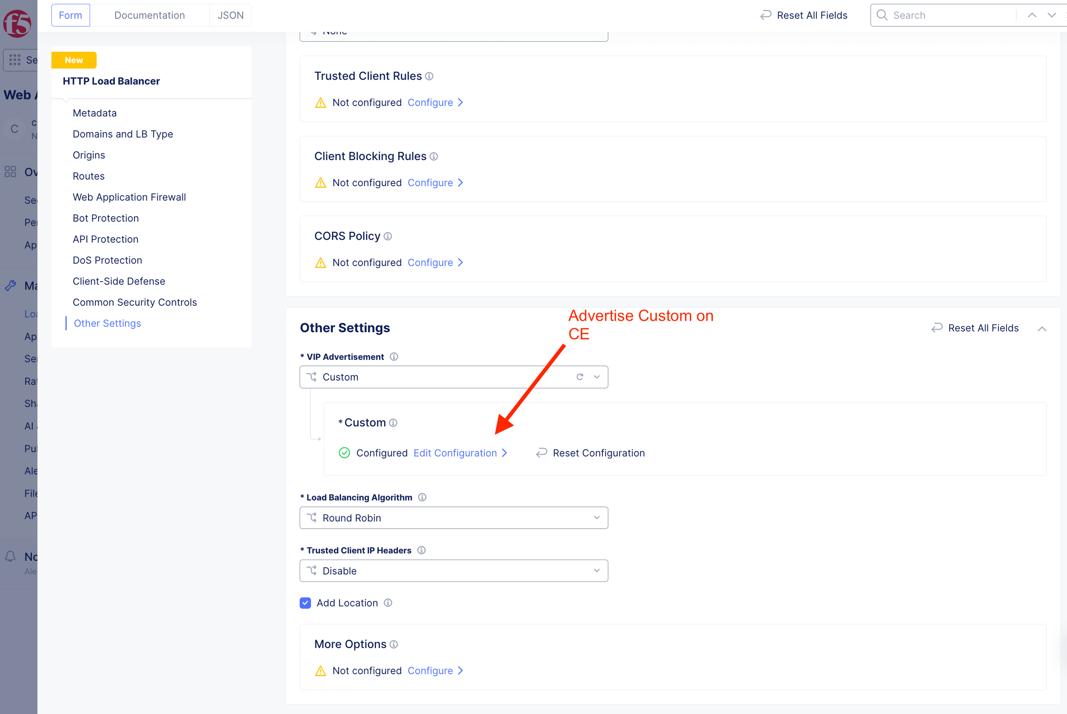The width and height of the screenshot is (1067, 714).
Task: Click info icon beside Load Balancing Algorithm
Action: [x=422, y=497]
